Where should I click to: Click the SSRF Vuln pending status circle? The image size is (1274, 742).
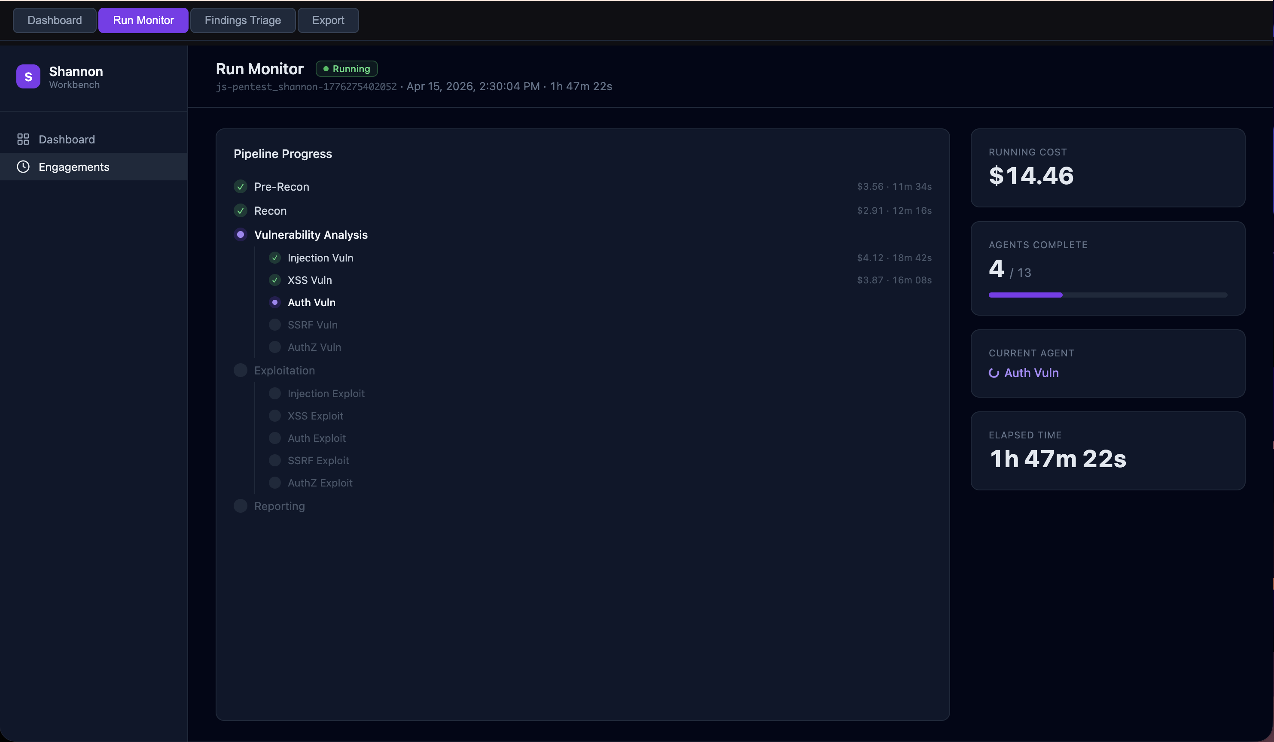274,325
